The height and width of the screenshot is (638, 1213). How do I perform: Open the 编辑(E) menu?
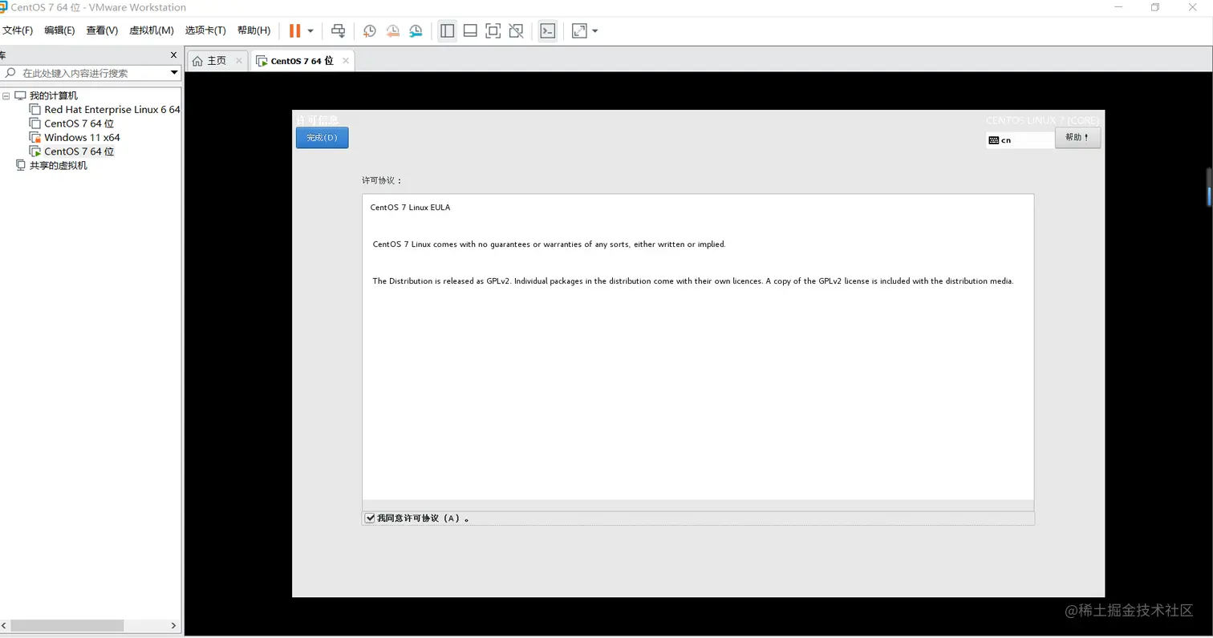pyautogui.click(x=59, y=30)
